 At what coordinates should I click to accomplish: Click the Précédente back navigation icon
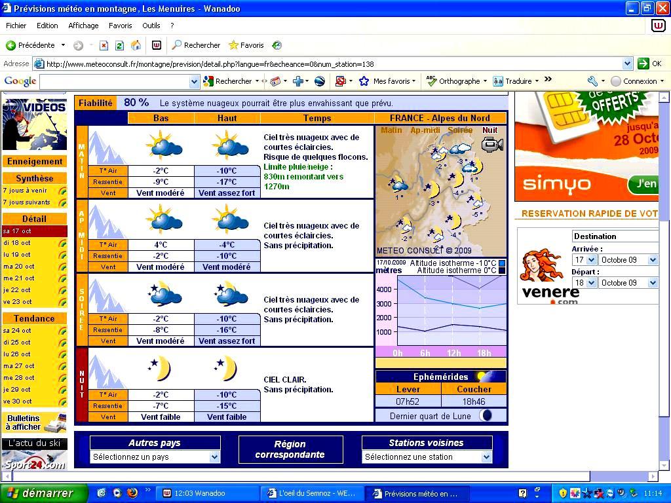12,45
